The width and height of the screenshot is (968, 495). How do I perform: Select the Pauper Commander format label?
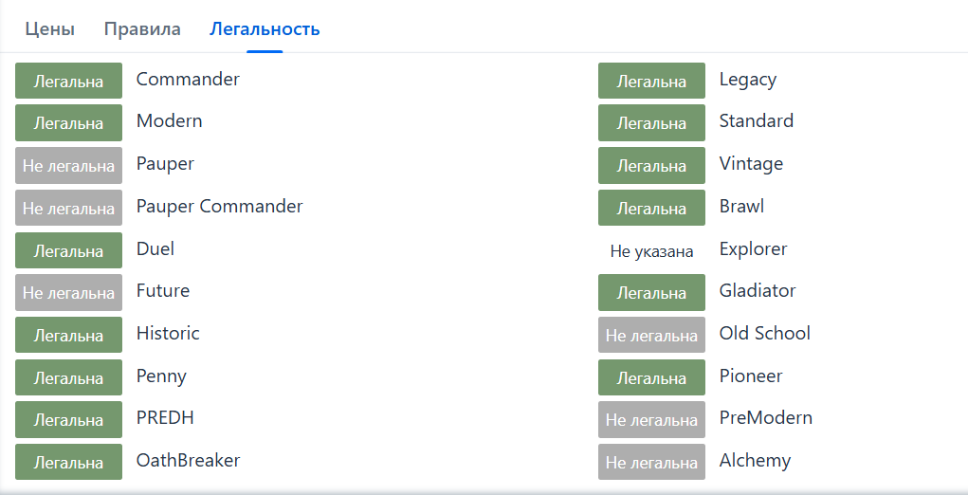click(x=219, y=206)
